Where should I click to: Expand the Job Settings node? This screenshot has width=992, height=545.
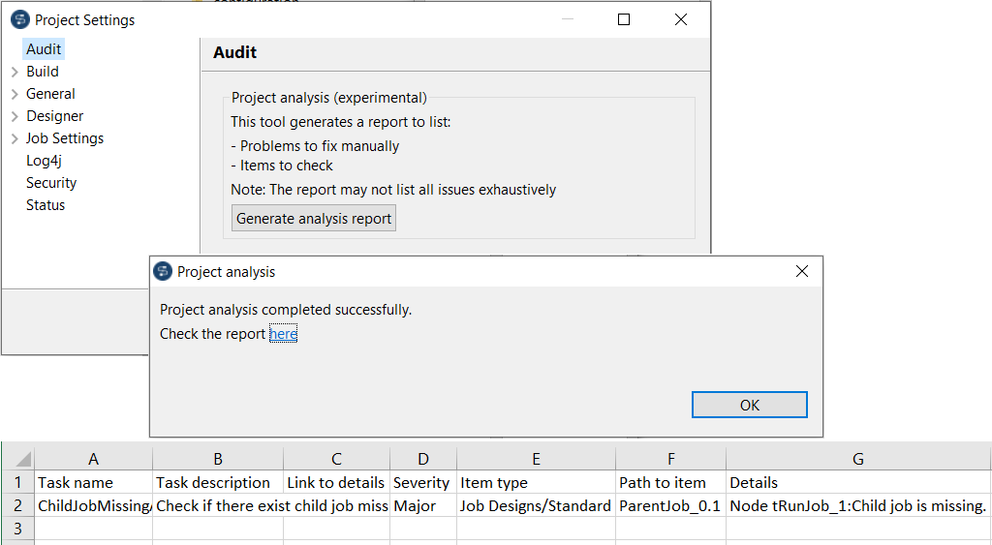tap(15, 138)
